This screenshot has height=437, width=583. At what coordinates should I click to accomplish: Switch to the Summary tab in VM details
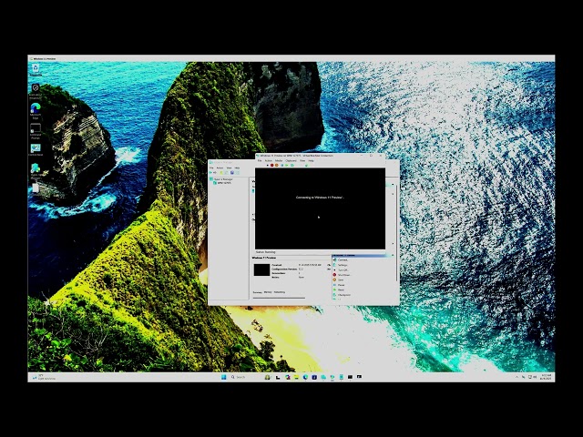[x=257, y=292]
